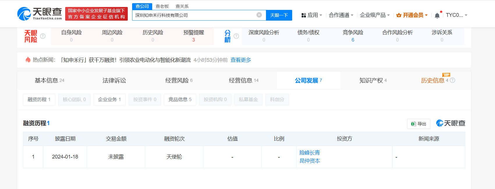Screen dimensions: 495x189
Task: Open 合作风险分析
Action: click(398, 36)
